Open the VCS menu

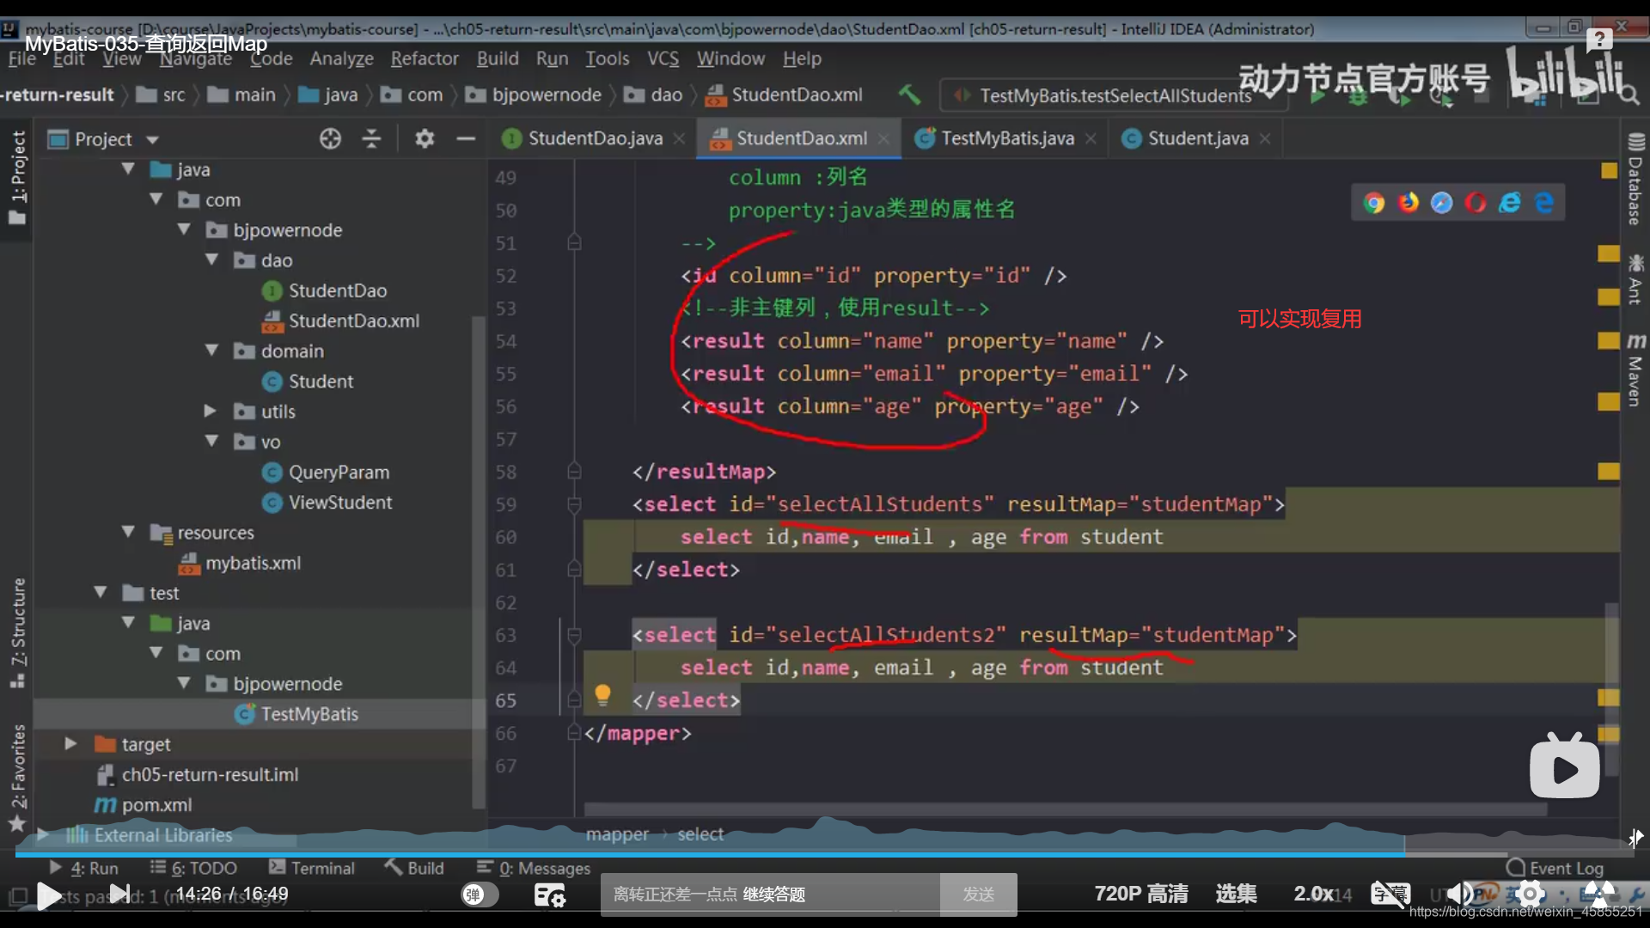tap(663, 58)
